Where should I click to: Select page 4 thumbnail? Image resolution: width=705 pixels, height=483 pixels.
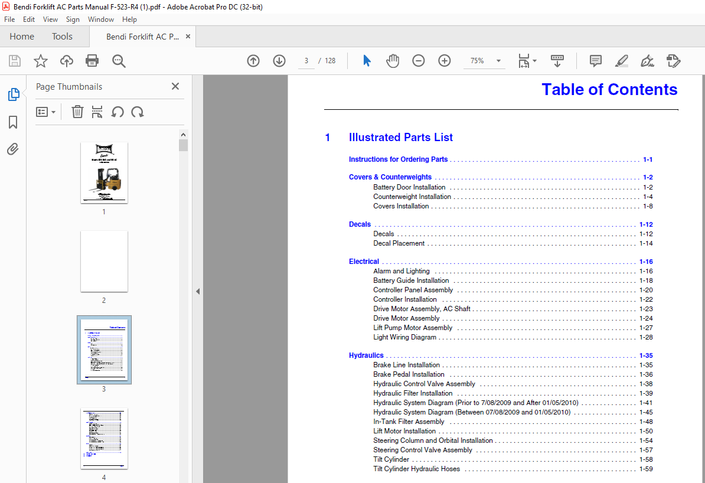click(x=104, y=439)
